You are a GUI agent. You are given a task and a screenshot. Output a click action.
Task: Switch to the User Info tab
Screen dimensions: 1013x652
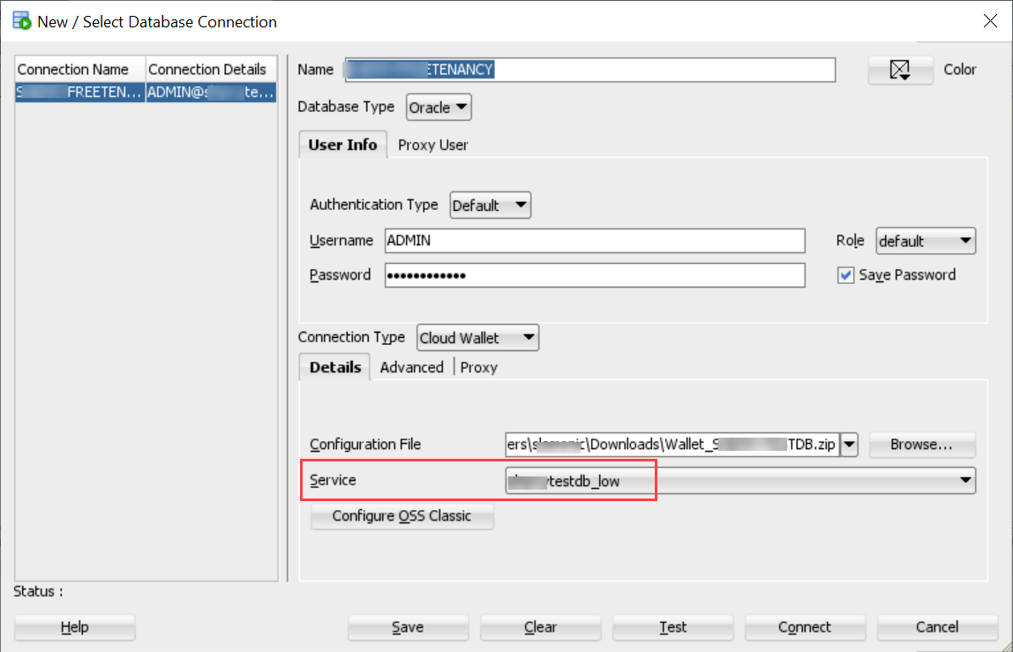tap(342, 145)
